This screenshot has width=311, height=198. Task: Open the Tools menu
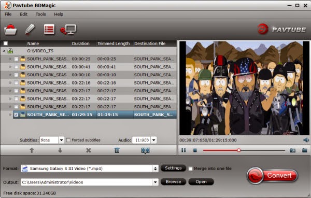(x=40, y=14)
